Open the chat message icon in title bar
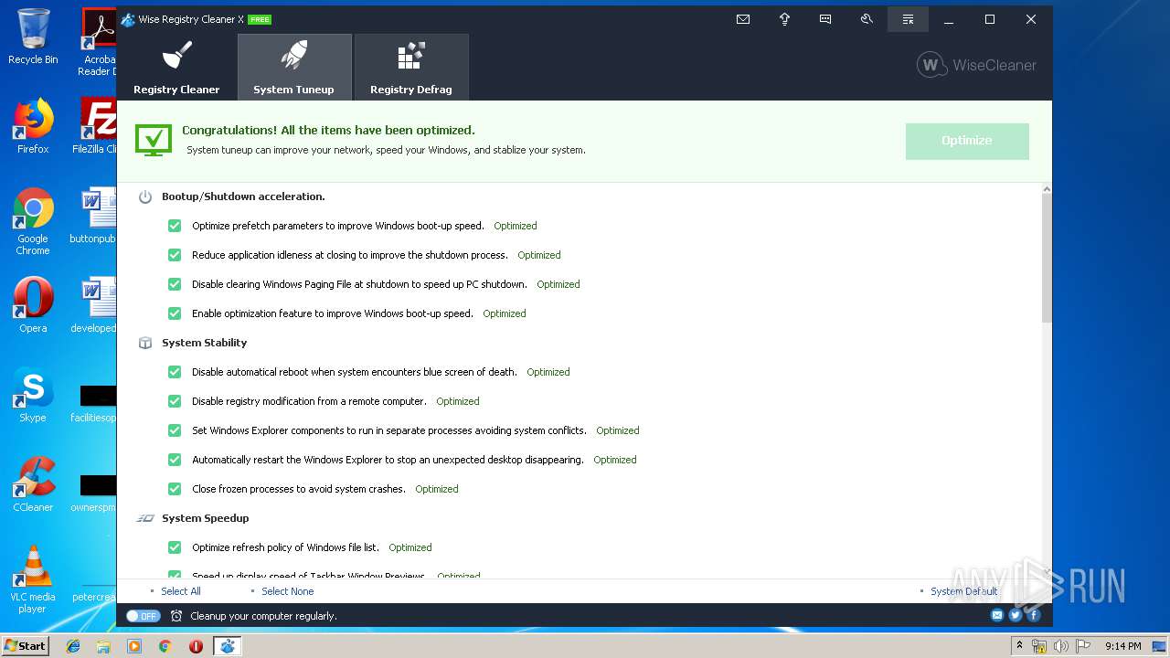This screenshot has width=1170, height=658. point(825,19)
